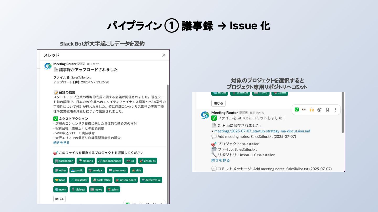Select the baao project button

(60, 180)
